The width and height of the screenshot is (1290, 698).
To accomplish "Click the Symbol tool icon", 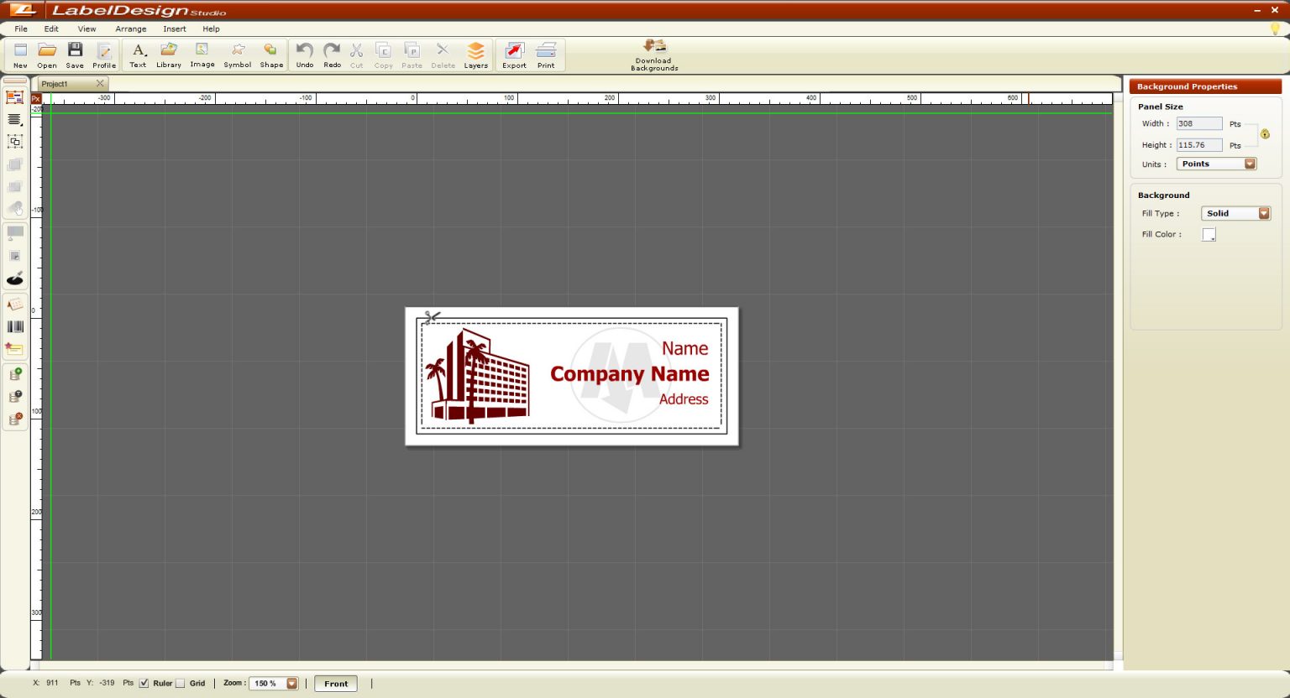I will tap(238, 55).
